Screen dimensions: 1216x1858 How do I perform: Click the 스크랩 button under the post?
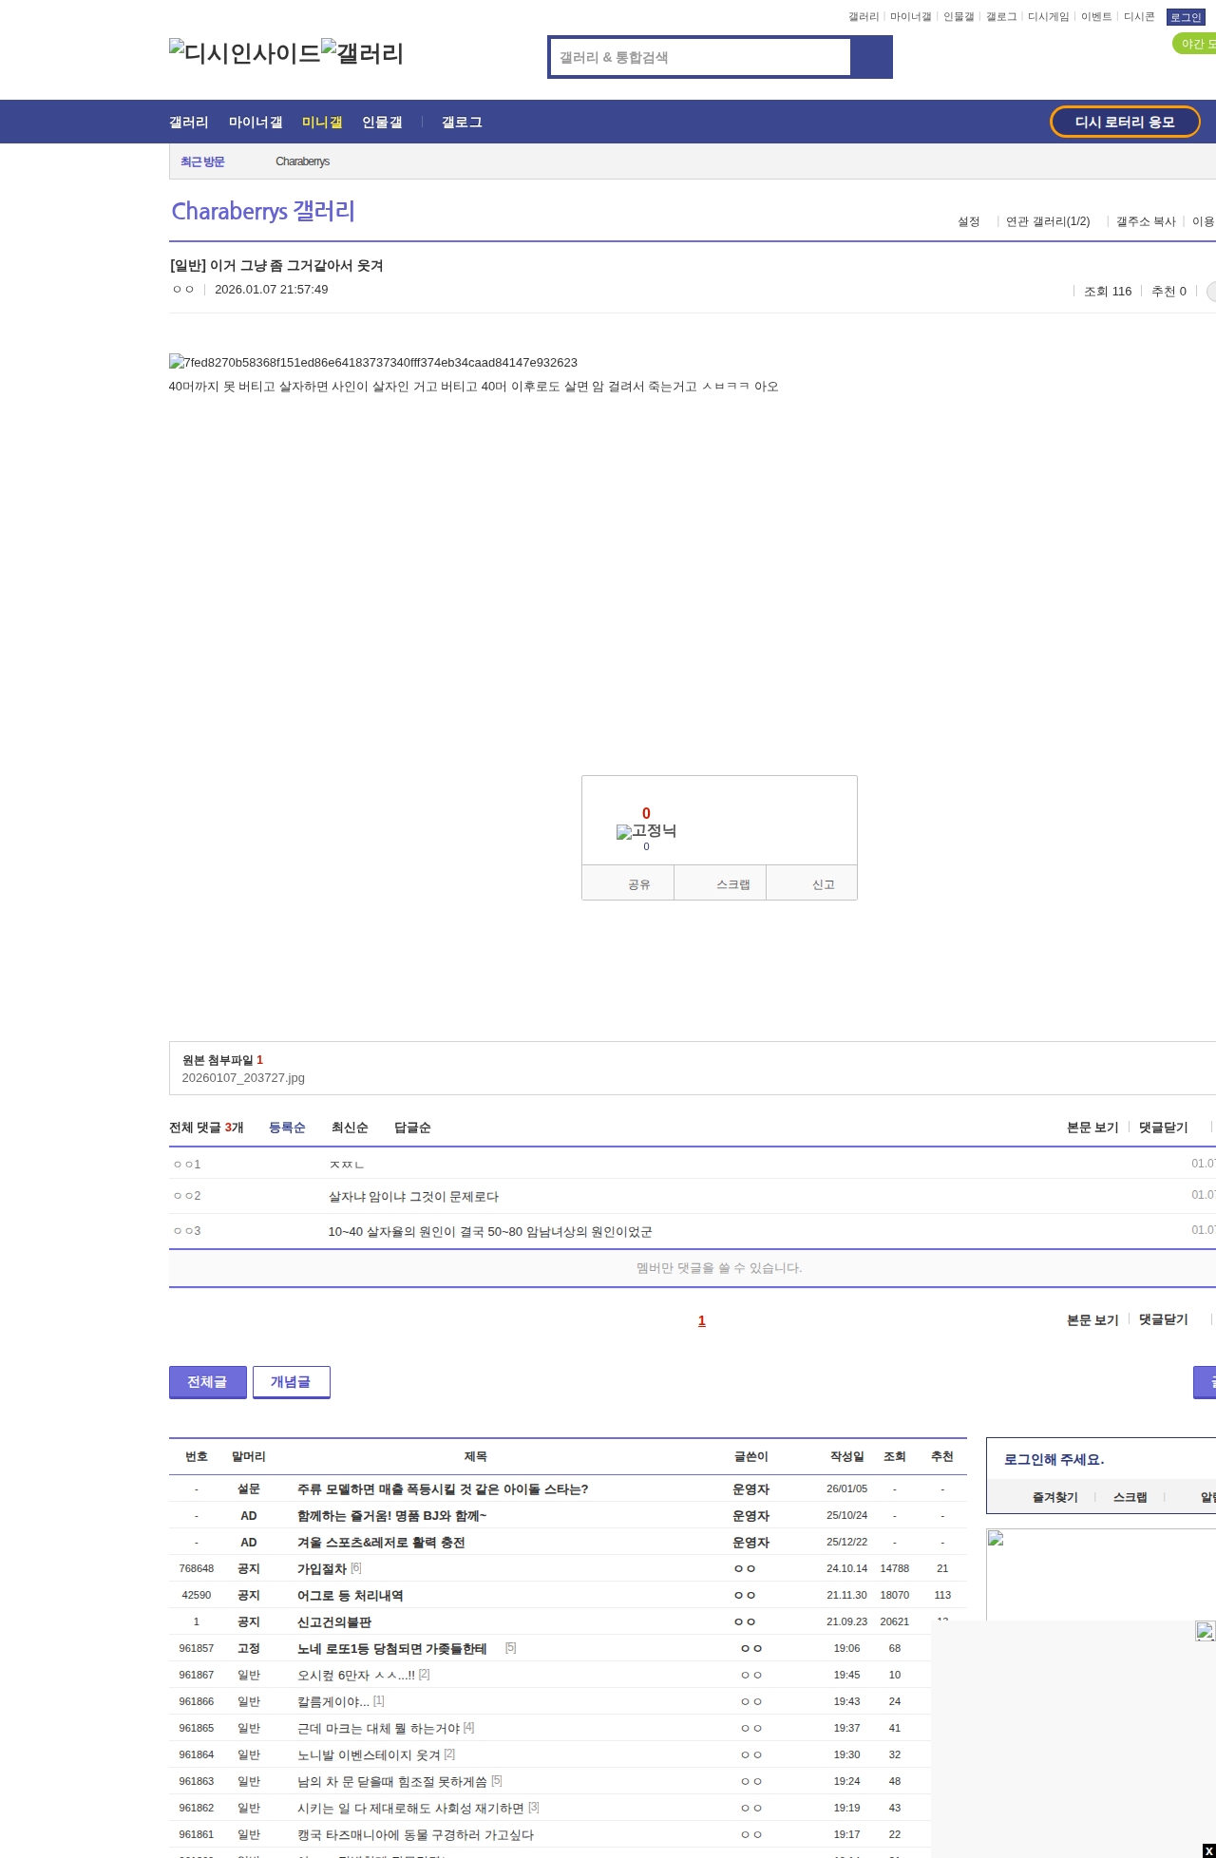coord(732,884)
